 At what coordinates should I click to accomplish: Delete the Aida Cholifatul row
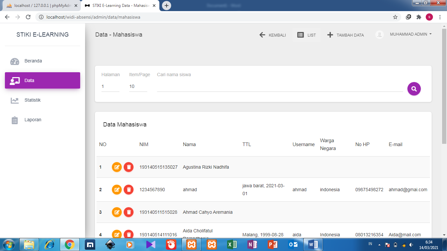click(x=129, y=234)
